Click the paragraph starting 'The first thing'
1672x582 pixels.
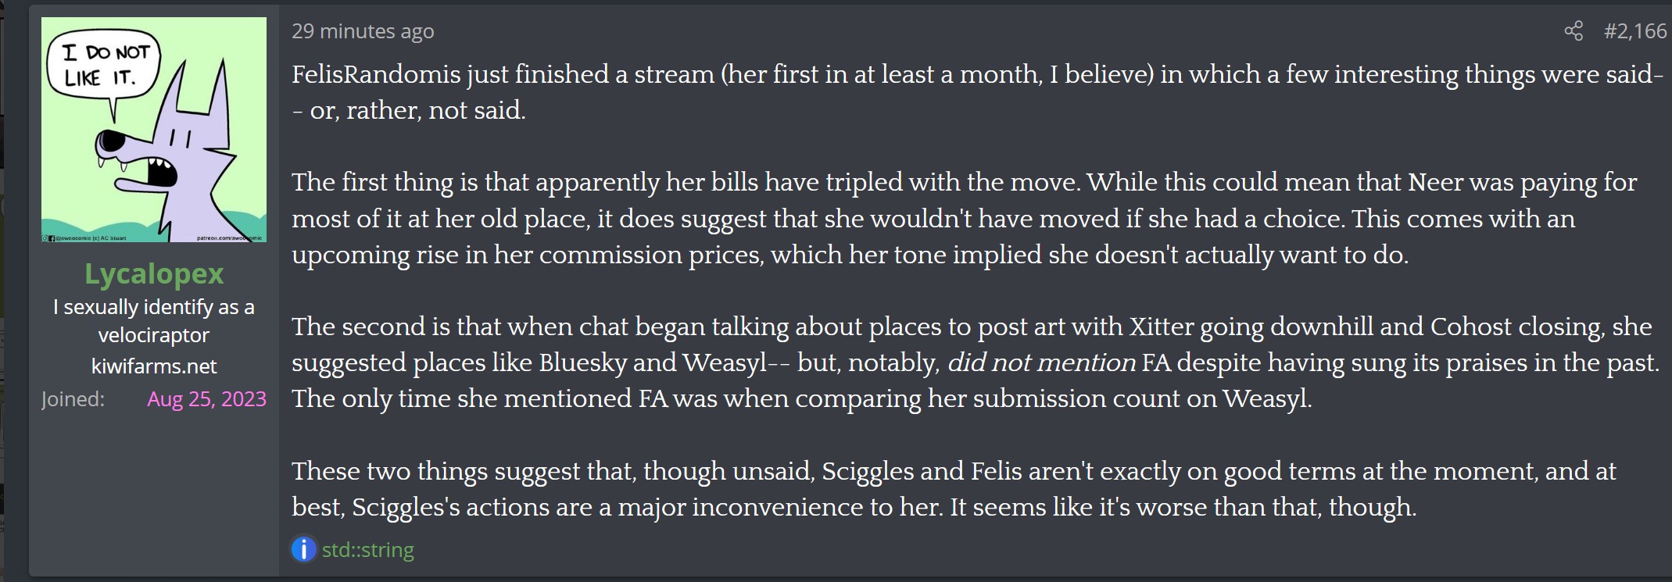tap(965, 218)
